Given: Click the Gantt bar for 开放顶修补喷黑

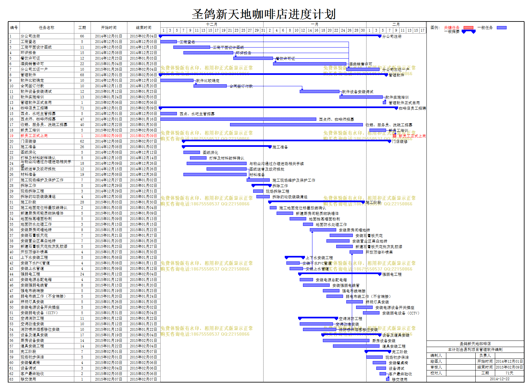Looking at the screenshot, I should click(356, 252).
